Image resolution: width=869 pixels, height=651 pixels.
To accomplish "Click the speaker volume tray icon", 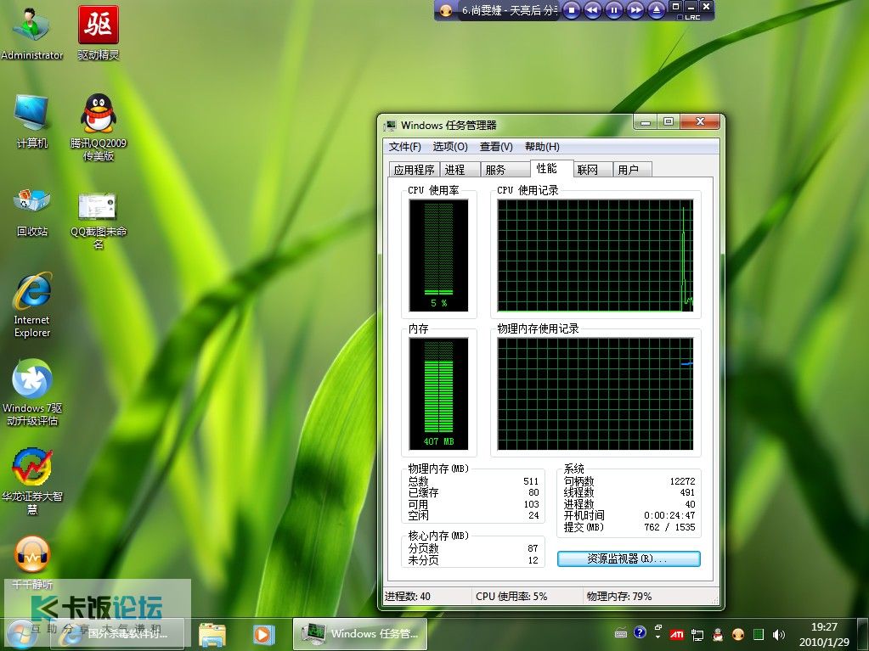I will pos(779,634).
